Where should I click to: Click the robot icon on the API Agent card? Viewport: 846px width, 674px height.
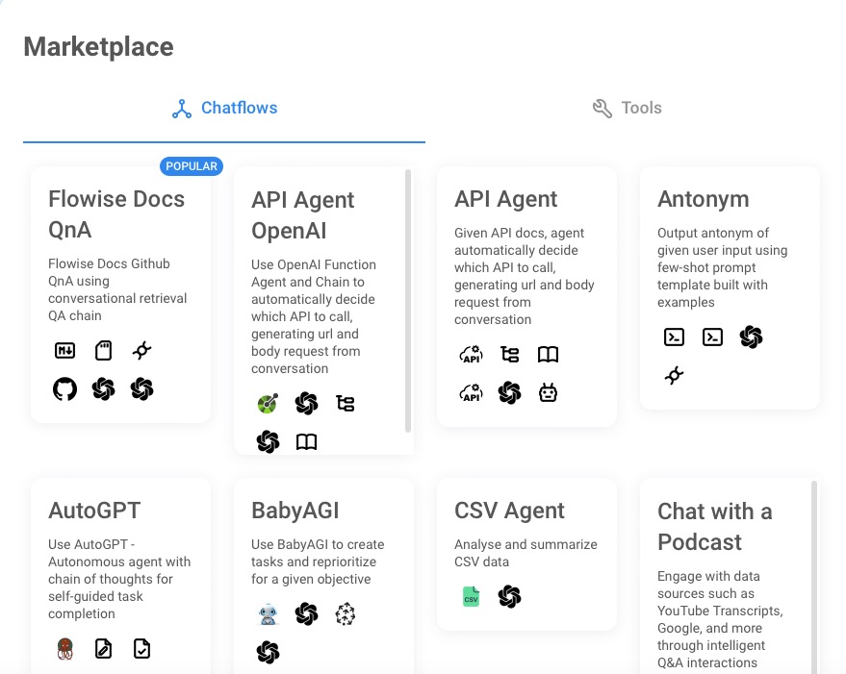tap(548, 392)
